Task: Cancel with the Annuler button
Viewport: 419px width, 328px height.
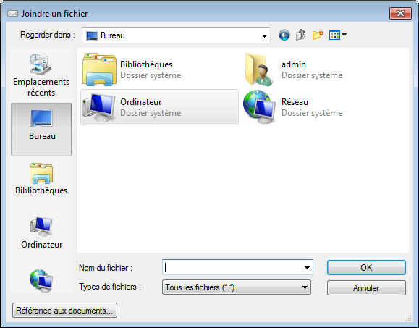Action: coord(366,287)
